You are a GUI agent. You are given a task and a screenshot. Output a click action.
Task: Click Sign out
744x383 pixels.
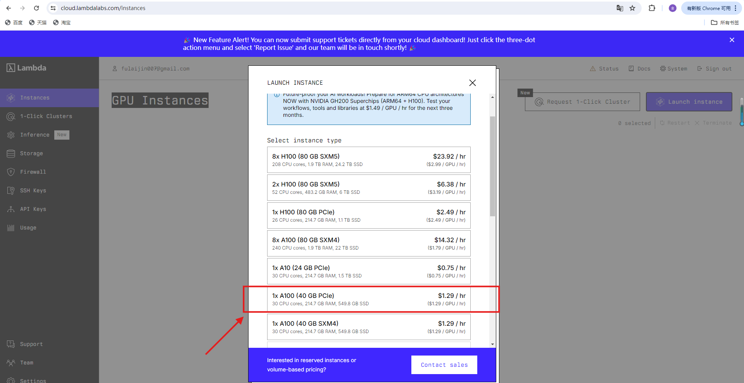pyautogui.click(x=715, y=69)
